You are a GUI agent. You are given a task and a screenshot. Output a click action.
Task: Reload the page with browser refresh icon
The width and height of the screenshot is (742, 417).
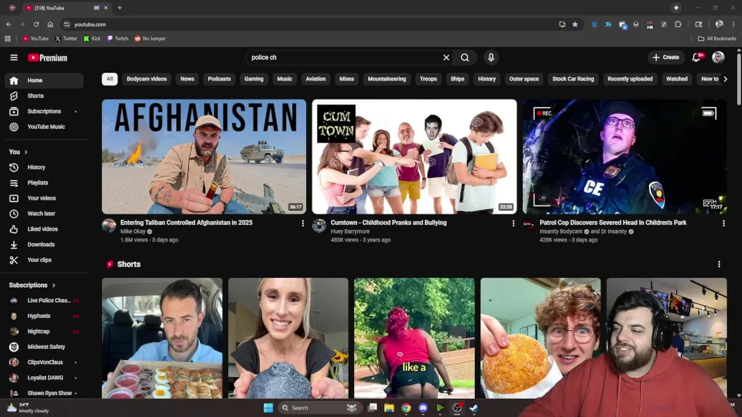pyautogui.click(x=36, y=24)
